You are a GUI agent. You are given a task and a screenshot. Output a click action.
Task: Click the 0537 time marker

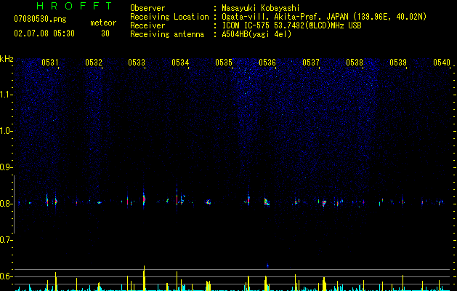pos(311,62)
